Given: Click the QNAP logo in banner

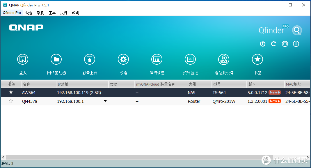Looking at the screenshot, I should pyautogui.click(x=26, y=27).
